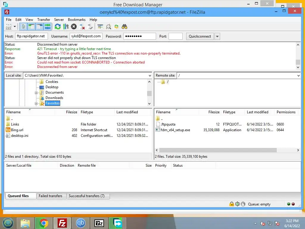Refresh the file and folder lists
The width and height of the screenshot is (305, 229).
(57, 27)
